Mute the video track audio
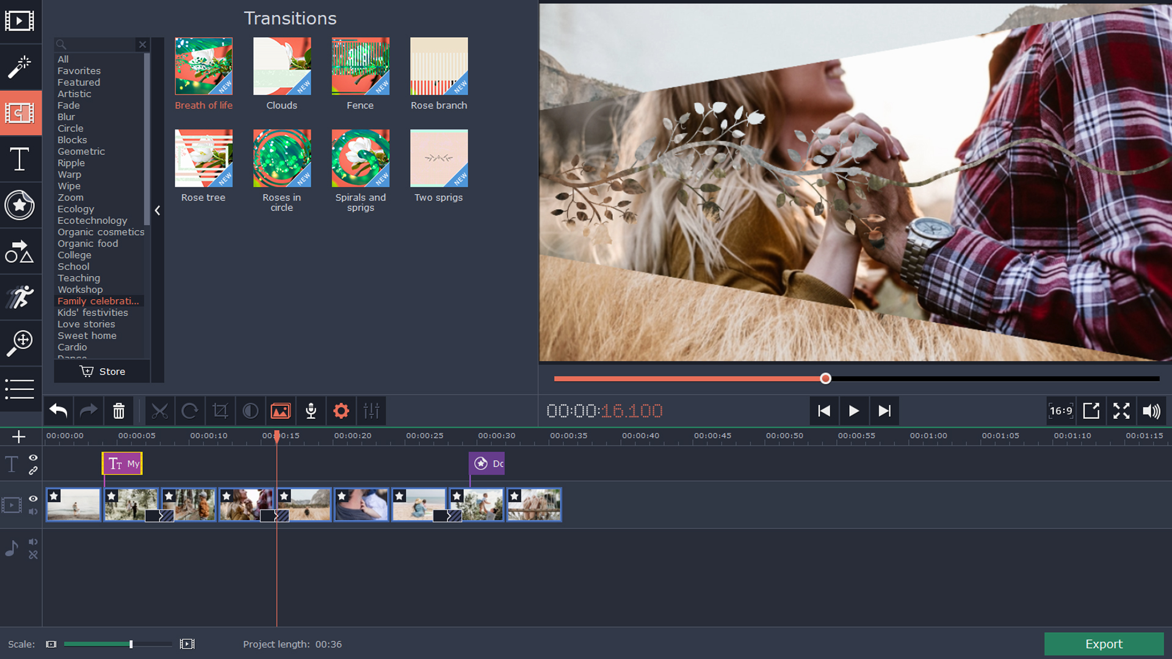Screen dimensions: 1172x659 coord(34,513)
